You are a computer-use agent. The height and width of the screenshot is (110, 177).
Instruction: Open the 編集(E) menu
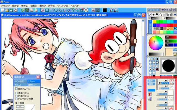[x=15, y=5]
